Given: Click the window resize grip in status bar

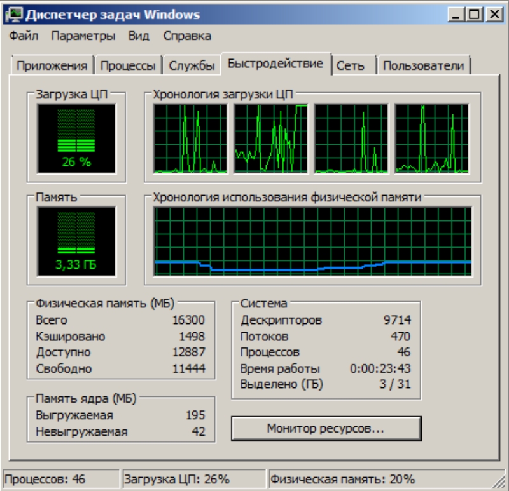Looking at the screenshot, I should click(499, 481).
